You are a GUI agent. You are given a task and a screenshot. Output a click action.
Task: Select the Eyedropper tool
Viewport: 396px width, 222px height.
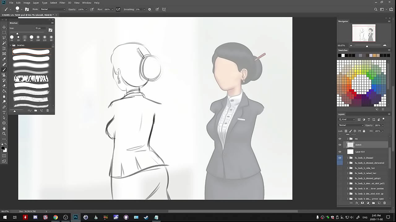pyautogui.click(x=4, y=59)
